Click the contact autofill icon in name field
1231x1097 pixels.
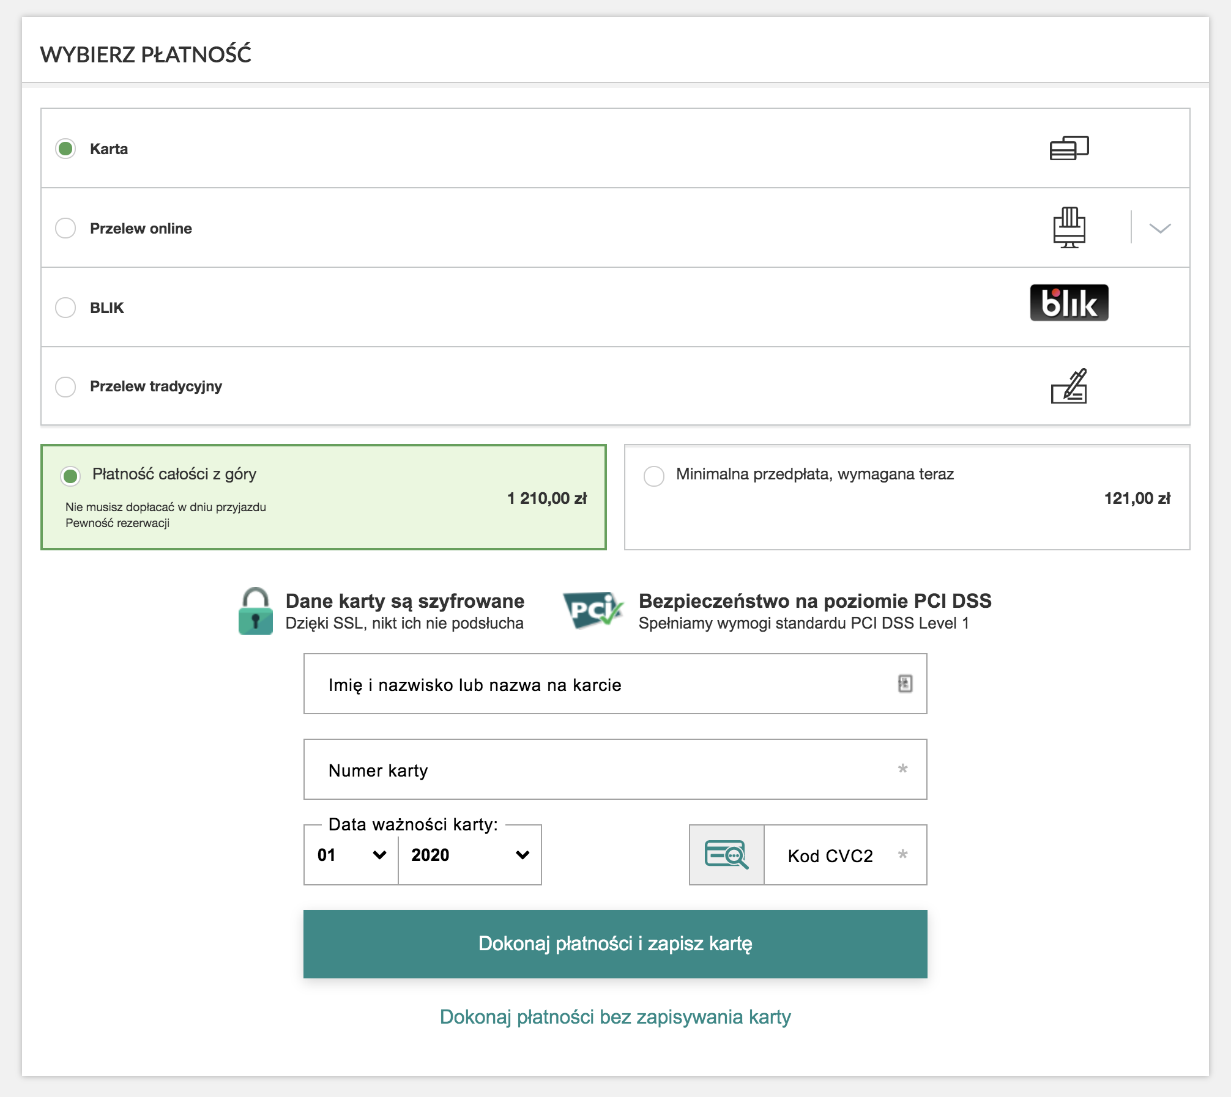pyautogui.click(x=905, y=684)
